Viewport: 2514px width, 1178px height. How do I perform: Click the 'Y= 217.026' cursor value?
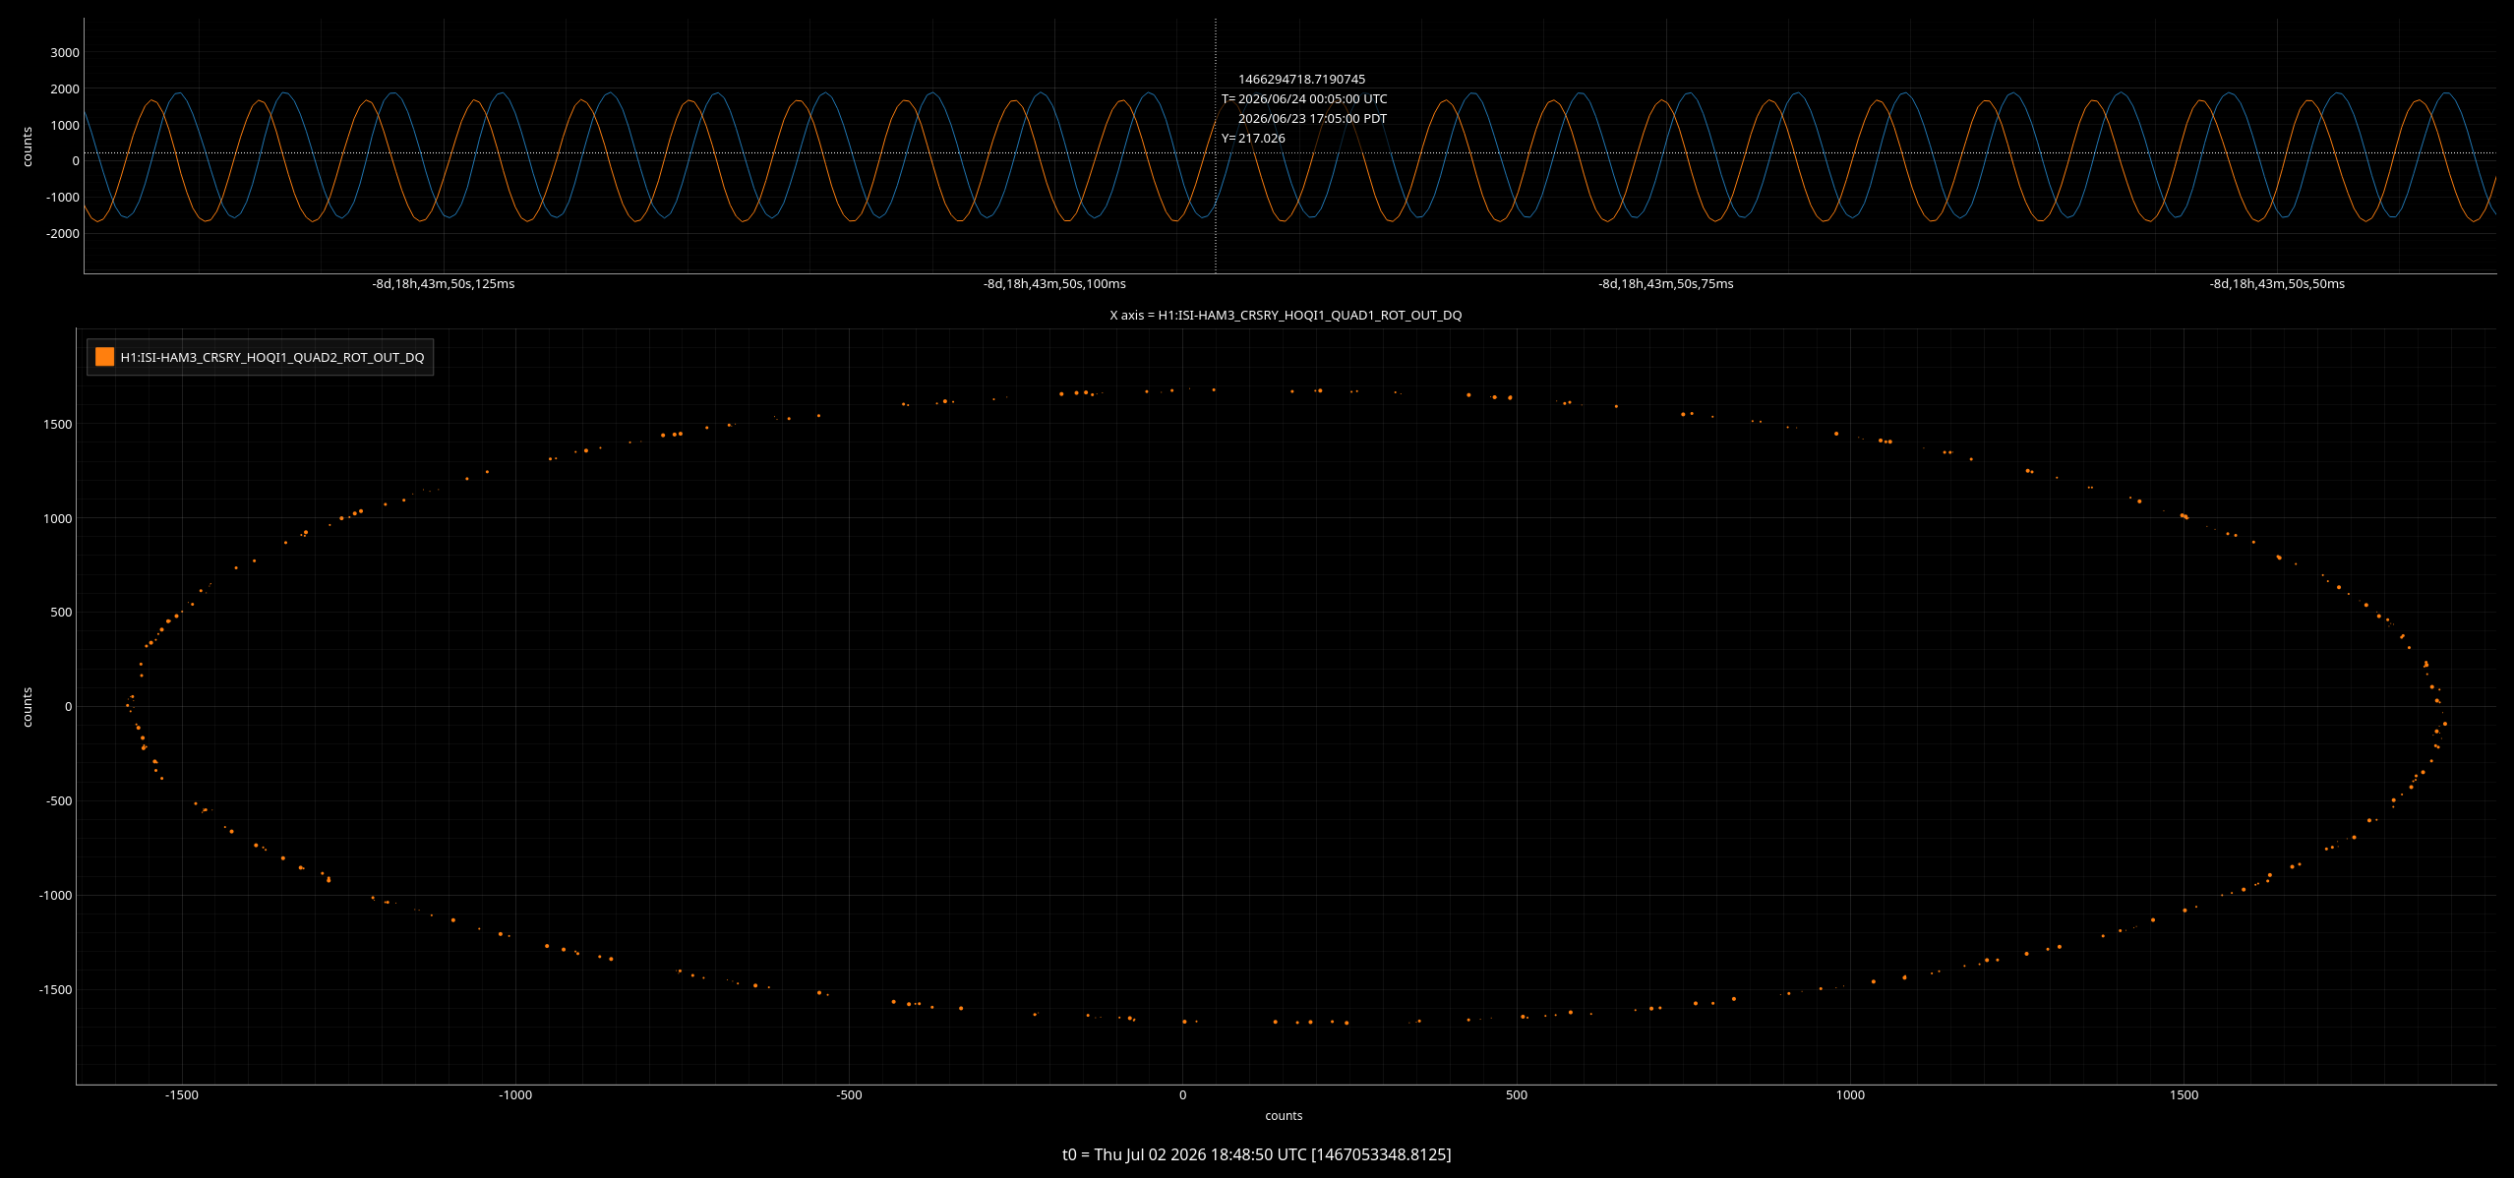tap(1253, 139)
